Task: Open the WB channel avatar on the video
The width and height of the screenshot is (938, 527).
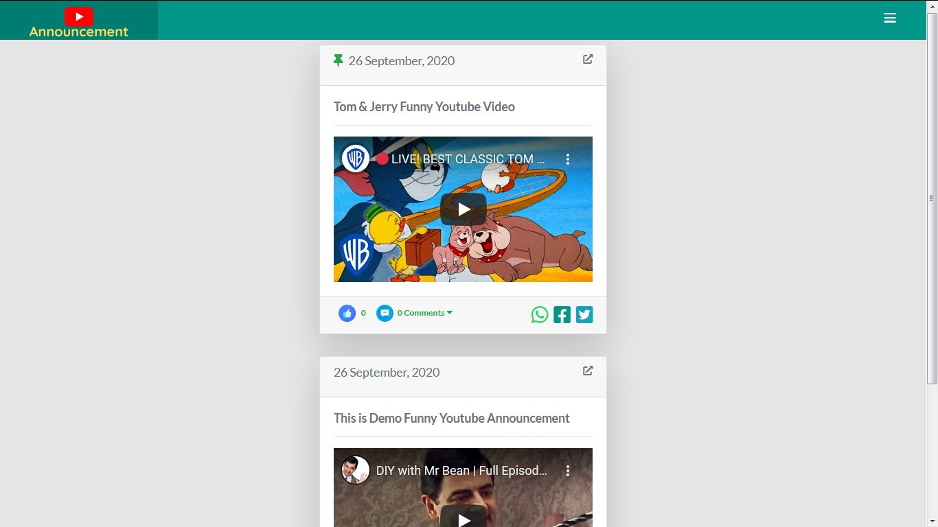Action: [x=356, y=158]
